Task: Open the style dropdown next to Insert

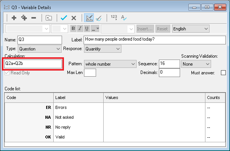Action: tap(118, 29)
